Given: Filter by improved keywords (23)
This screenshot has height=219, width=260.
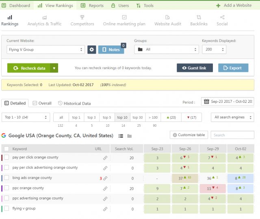Looking at the screenshot, I should [171, 117].
